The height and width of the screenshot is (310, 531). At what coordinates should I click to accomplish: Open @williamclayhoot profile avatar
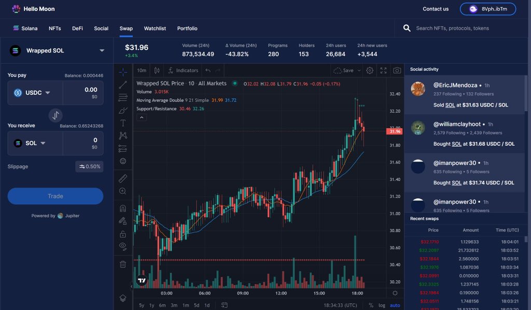(x=418, y=128)
